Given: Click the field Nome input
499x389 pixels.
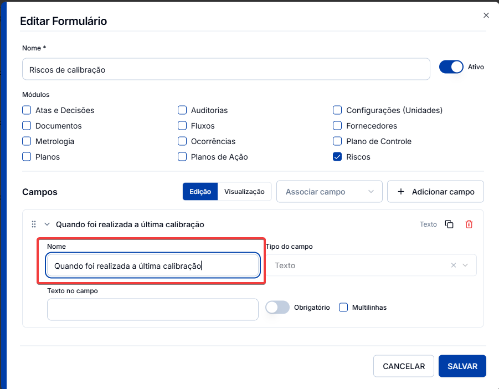Looking at the screenshot, I should pyautogui.click(x=153, y=265).
